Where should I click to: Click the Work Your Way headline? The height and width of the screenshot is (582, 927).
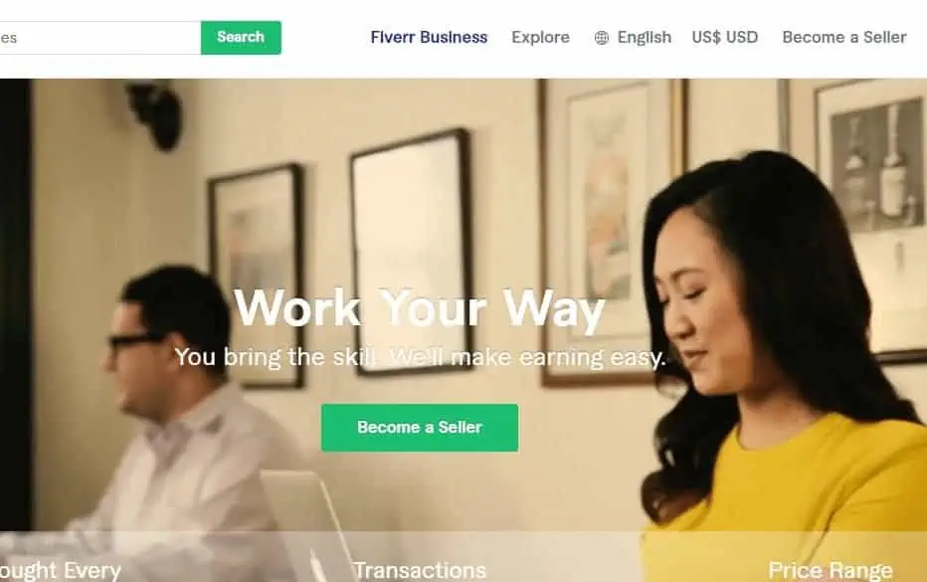tap(419, 309)
